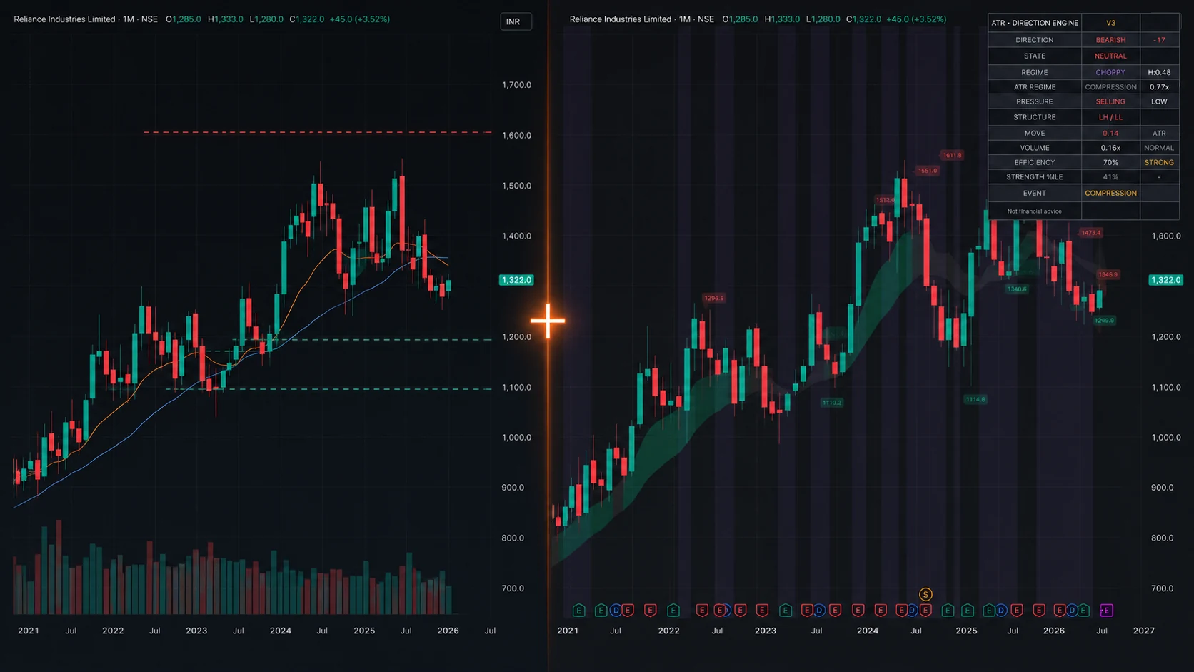Select the left chart's 1,322.0 current price tag
This screenshot has width=1194, height=672.
click(x=516, y=280)
